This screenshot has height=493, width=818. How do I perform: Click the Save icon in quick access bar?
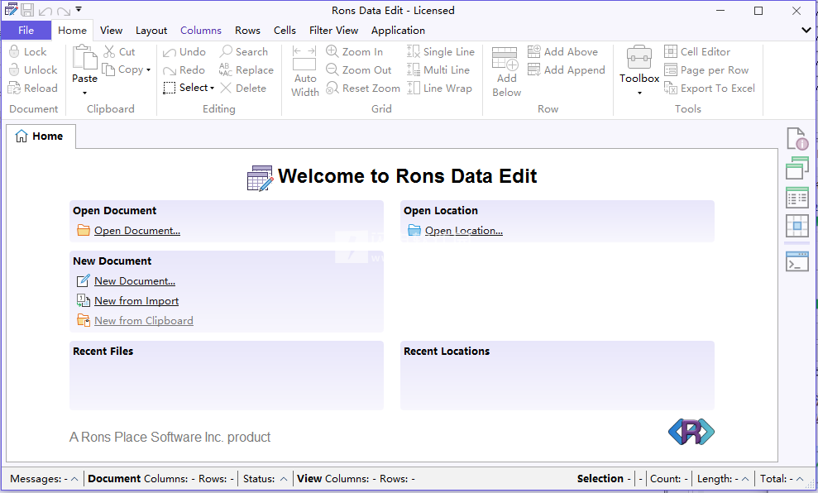(27, 10)
